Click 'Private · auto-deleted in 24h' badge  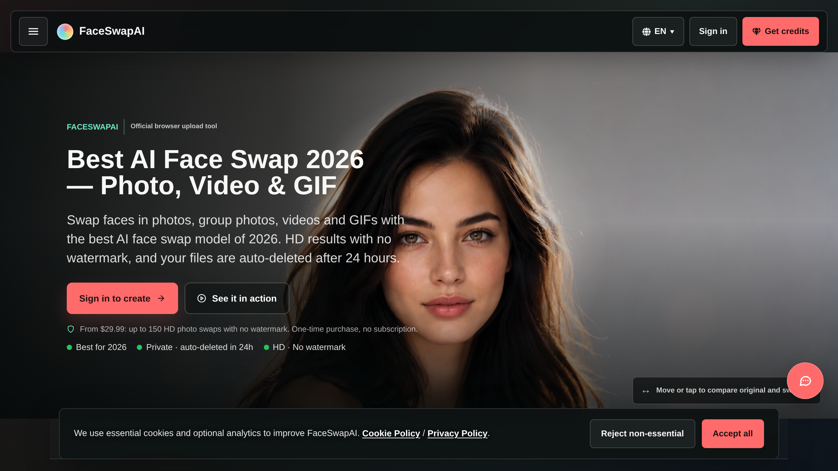pyautogui.click(x=195, y=347)
